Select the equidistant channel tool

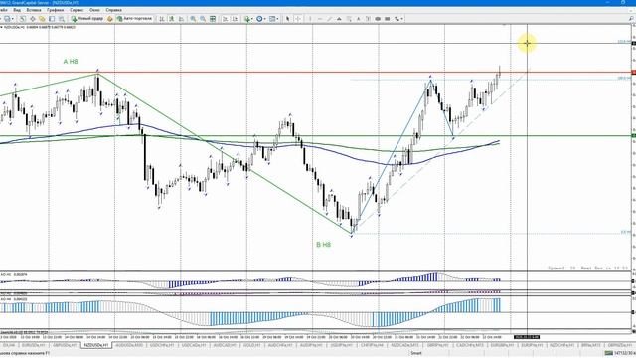339,19
